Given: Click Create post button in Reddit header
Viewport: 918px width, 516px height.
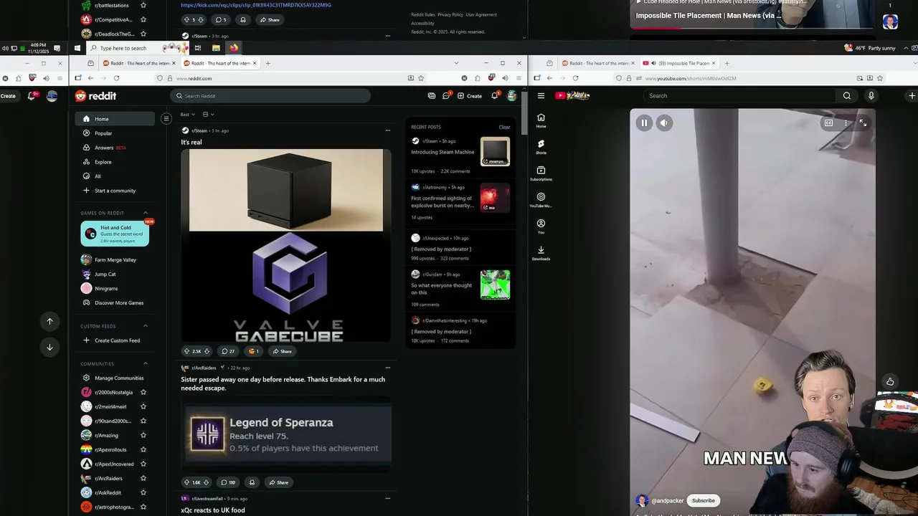Looking at the screenshot, I should coord(470,95).
